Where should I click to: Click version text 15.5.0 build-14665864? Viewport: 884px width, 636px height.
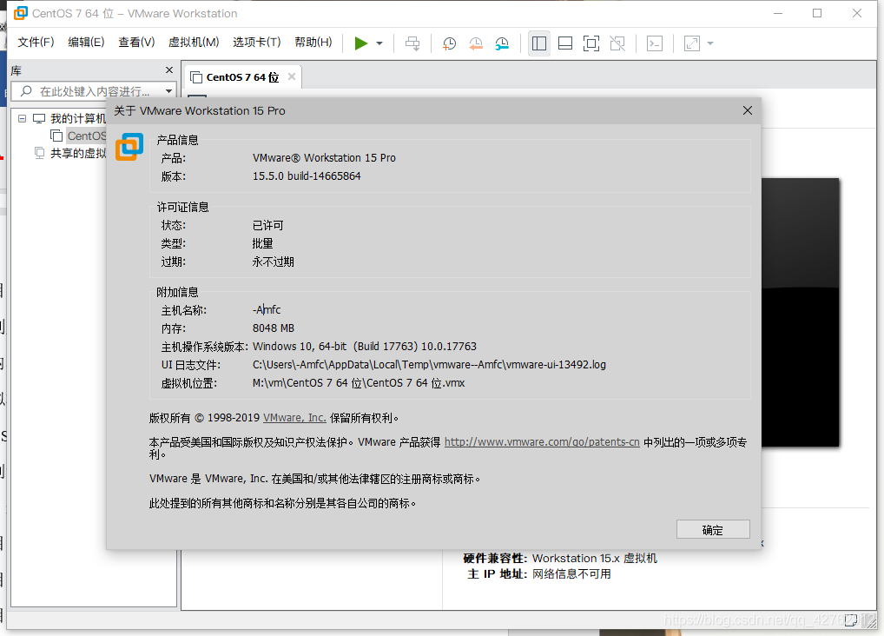(x=307, y=176)
